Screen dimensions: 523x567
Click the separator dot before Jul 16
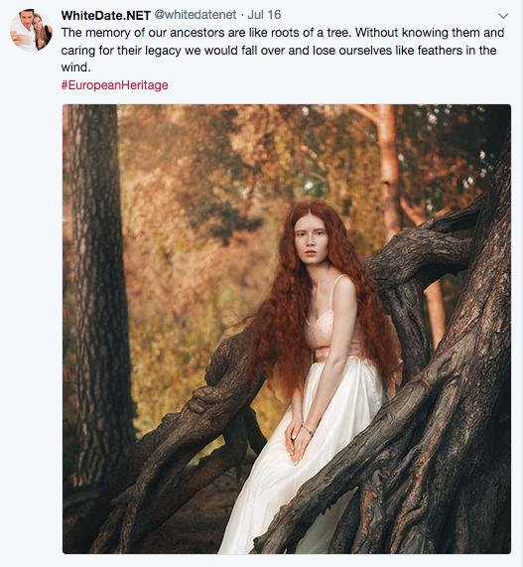tap(242, 15)
